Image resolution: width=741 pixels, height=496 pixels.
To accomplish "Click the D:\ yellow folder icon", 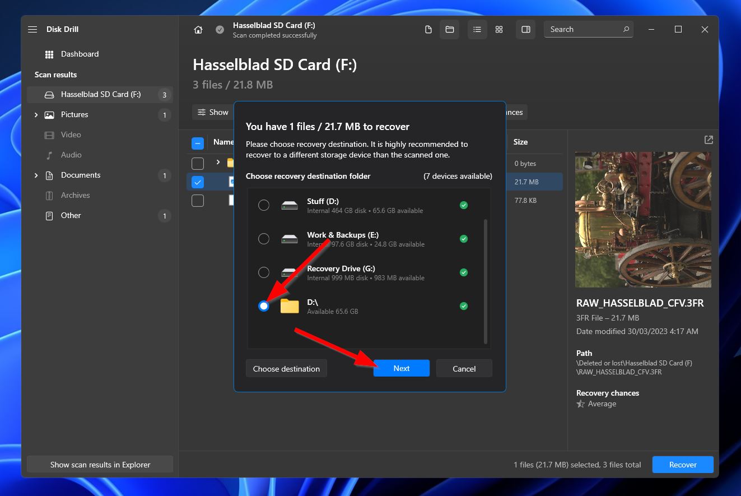I will pos(290,306).
